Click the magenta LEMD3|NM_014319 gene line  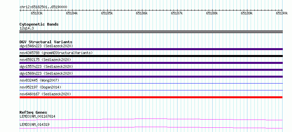tap(151, 127)
